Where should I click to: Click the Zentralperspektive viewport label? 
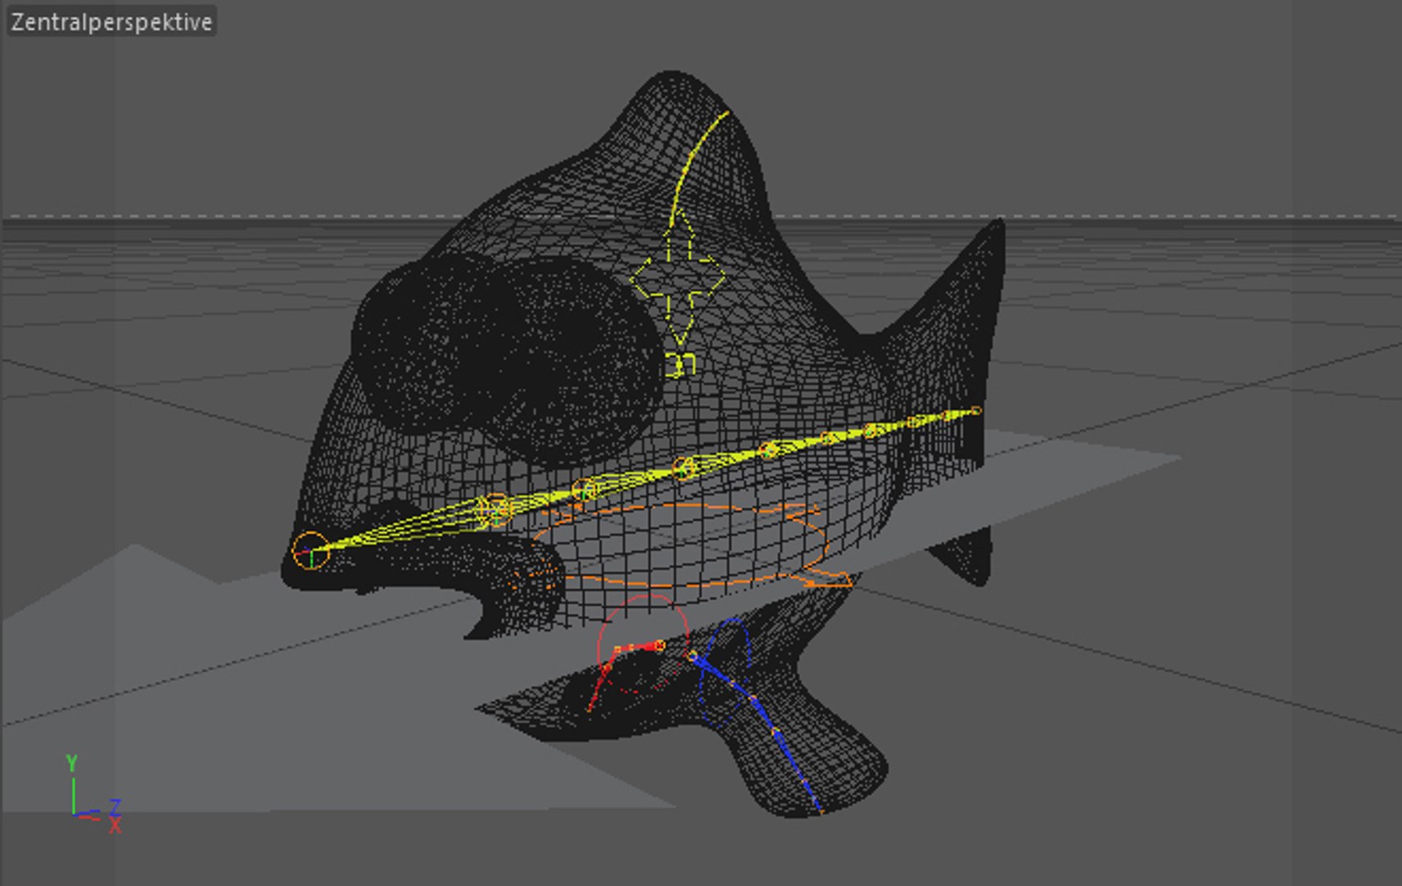[x=112, y=22]
